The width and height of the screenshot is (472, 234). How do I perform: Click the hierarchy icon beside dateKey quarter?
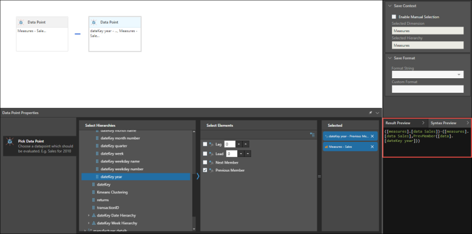[97, 146]
